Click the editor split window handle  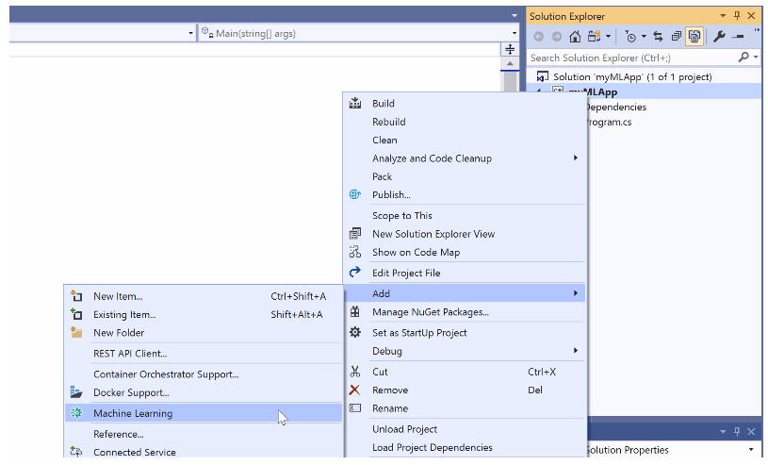(x=510, y=49)
